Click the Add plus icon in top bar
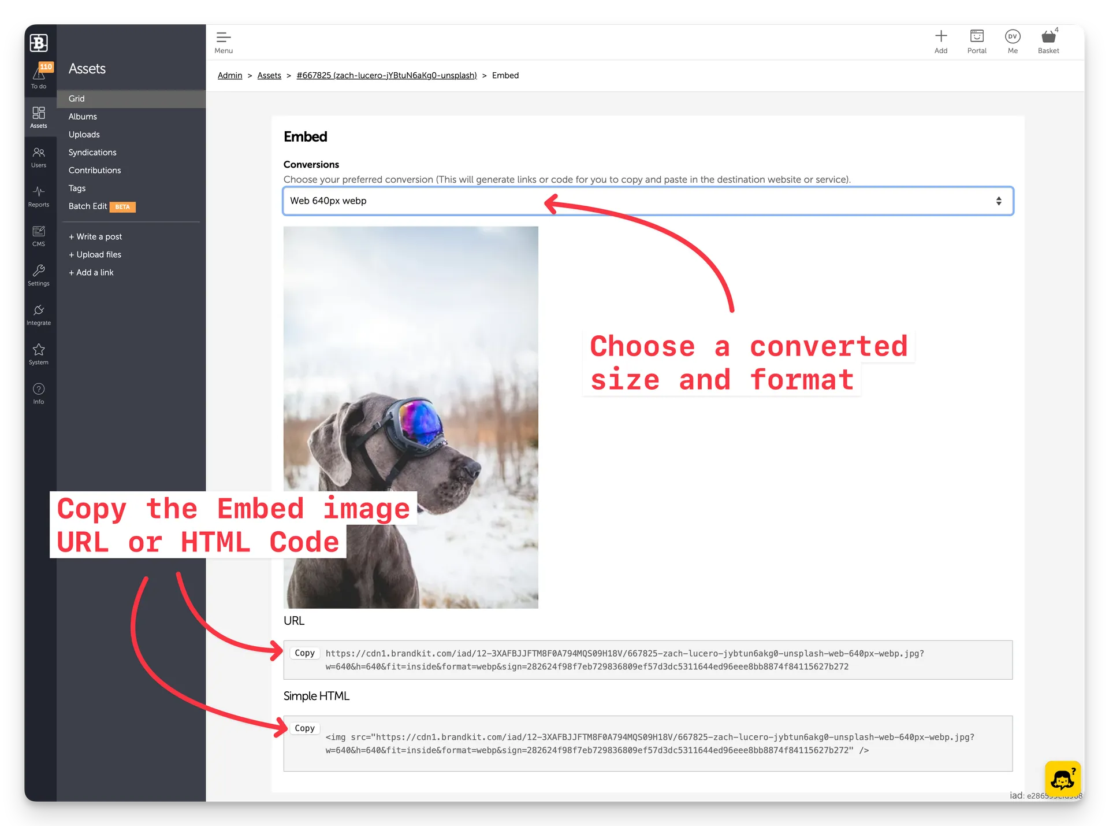Image resolution: width=1109 pixels, height=826 pixels. tap(941, 37)
